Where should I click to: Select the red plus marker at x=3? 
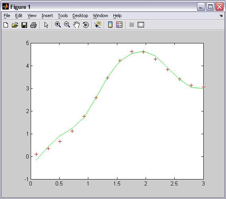click(x=203, y=87)
